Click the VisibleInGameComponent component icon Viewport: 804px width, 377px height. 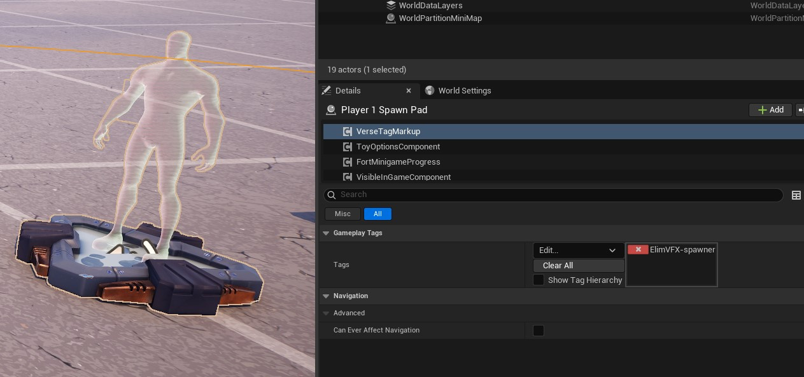click(348, 177)
